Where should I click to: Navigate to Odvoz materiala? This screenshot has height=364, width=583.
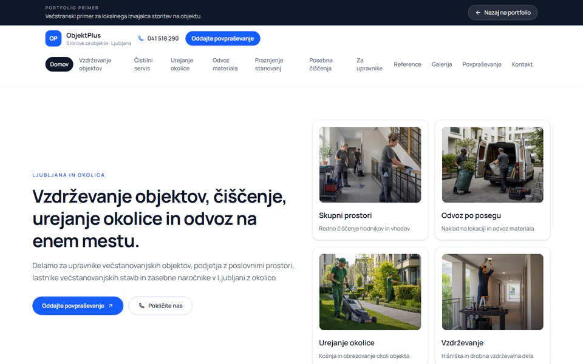pyautogui.click(x=225, y=64)
